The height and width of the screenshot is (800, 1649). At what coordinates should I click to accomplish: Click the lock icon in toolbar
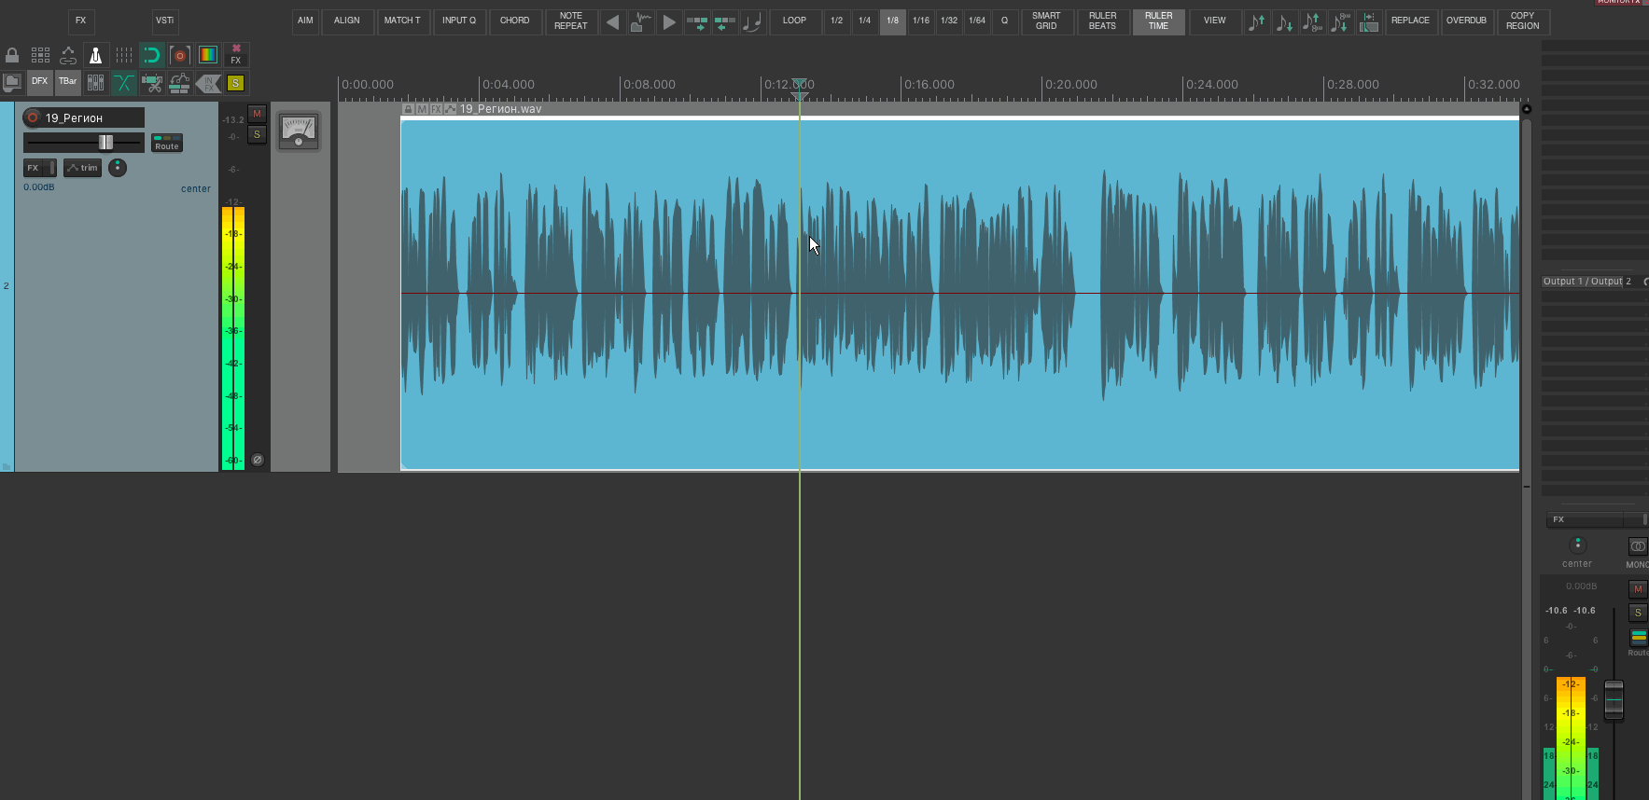[12, 56]
